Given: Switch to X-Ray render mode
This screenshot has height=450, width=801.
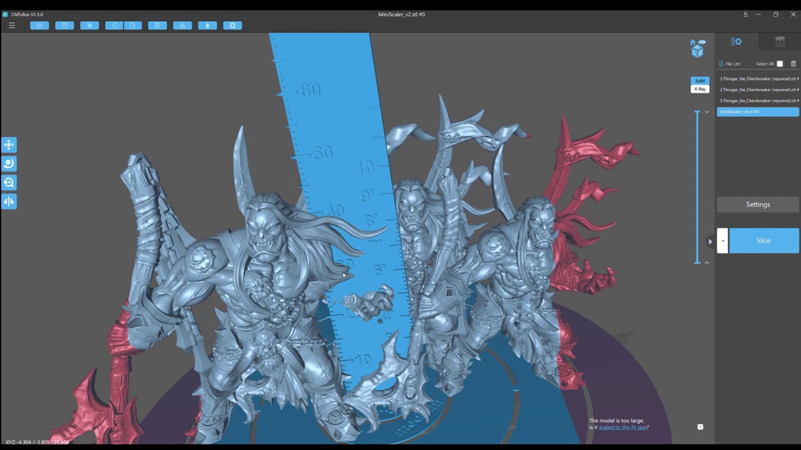Looking at the screenshot, I should (x=700, y=89).
